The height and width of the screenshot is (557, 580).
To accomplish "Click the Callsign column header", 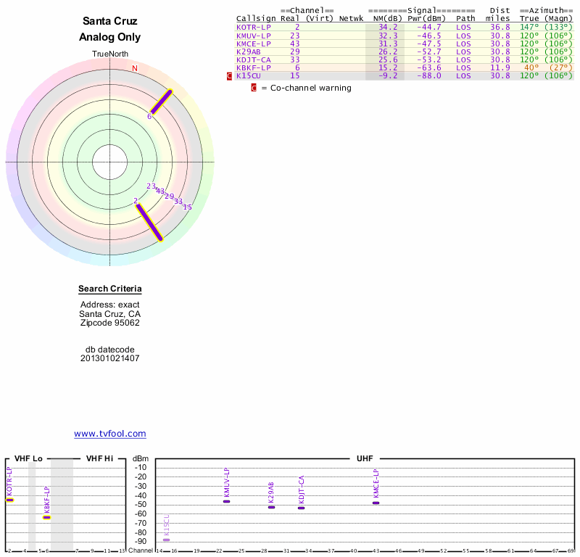I will (256, 18).
